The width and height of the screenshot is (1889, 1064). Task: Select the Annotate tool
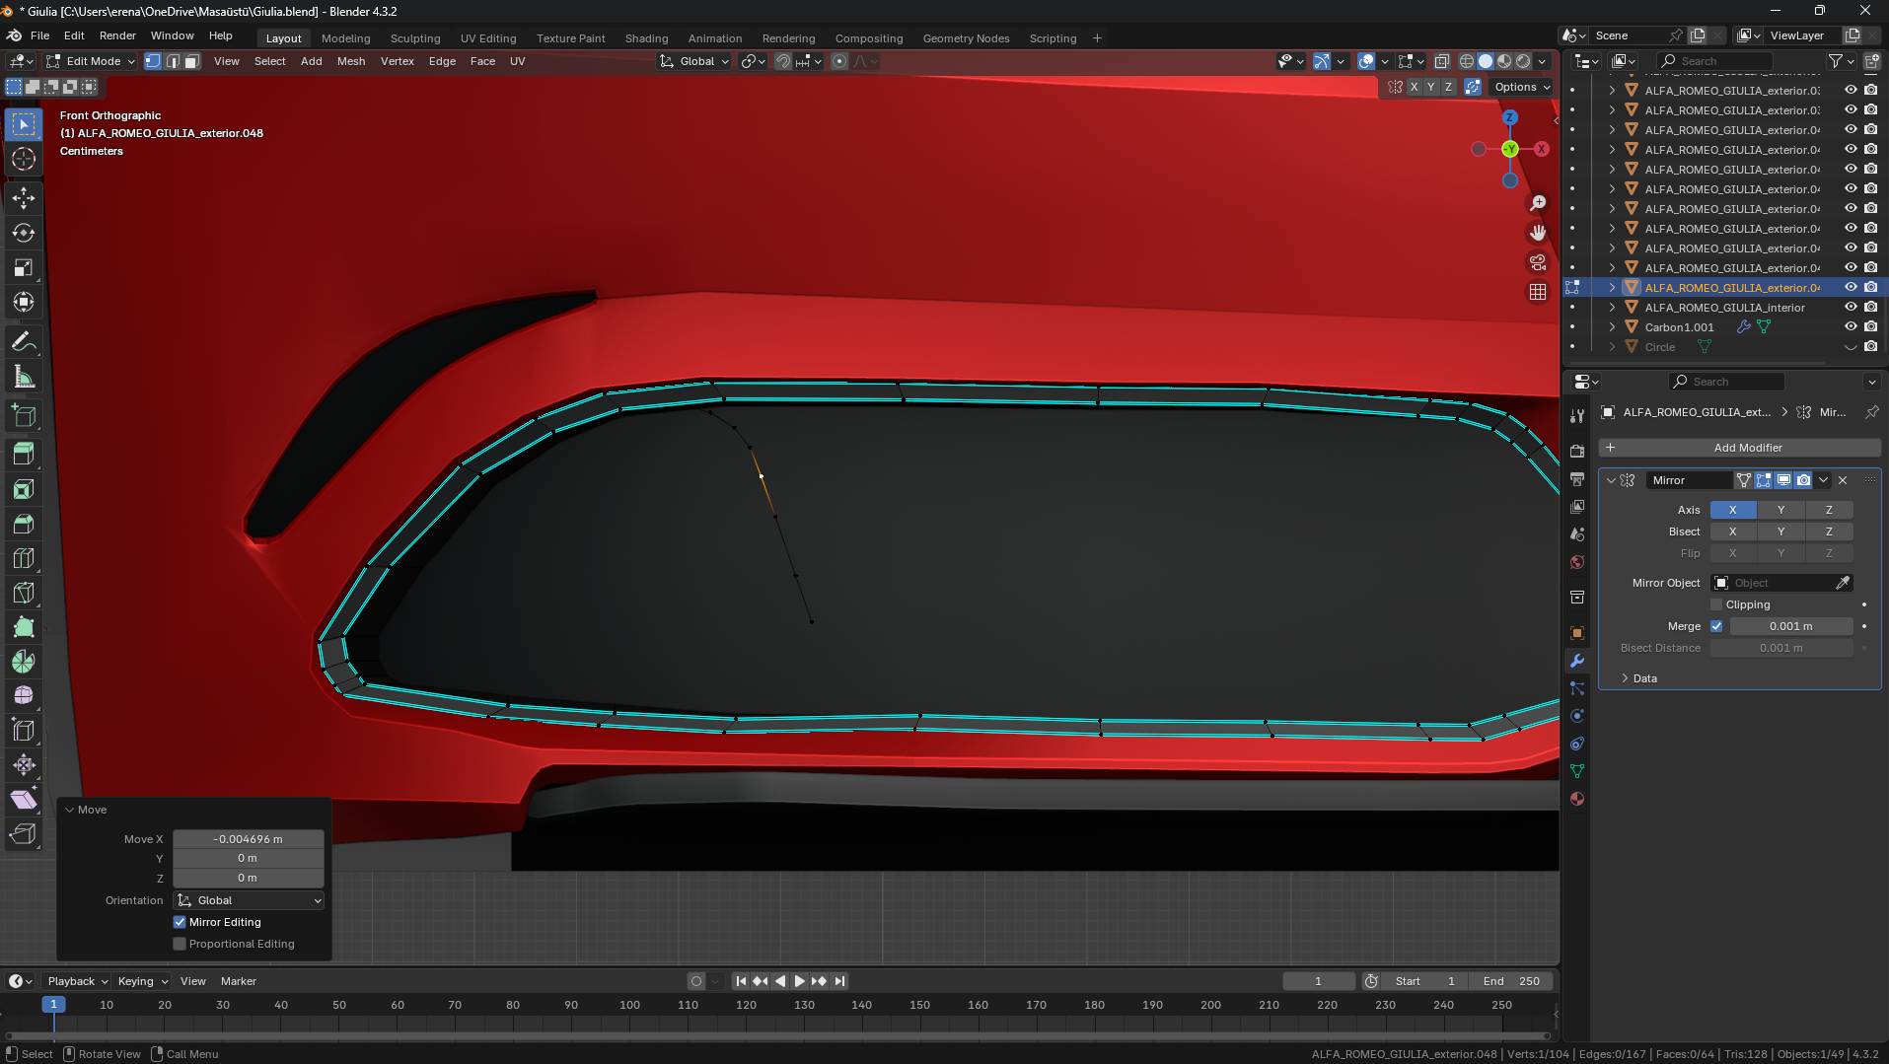(24, 342)
